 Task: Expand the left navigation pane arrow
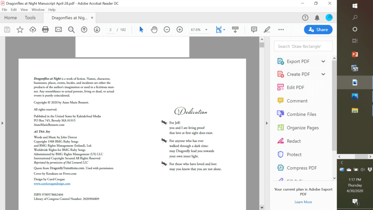2,123
